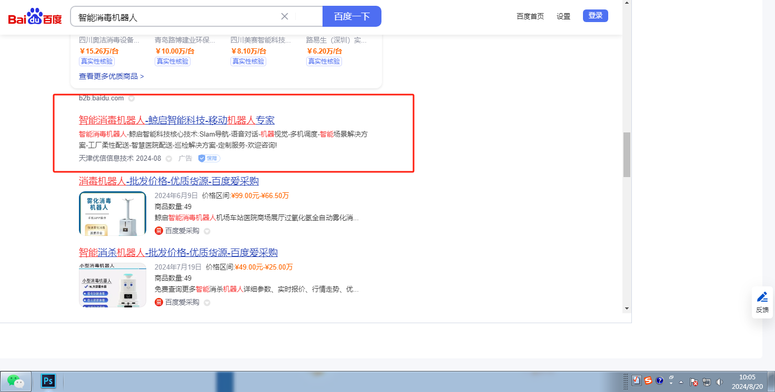Click the volume speaker tray icon

pyautogui.click(x=719, y=382)
